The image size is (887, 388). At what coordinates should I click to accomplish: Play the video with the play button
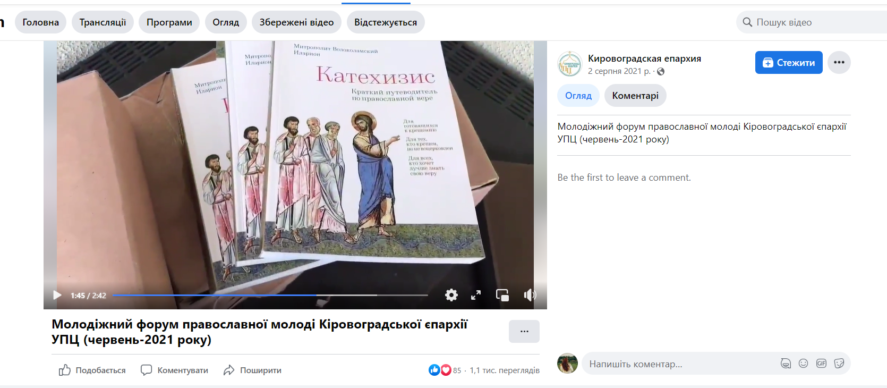57,295
